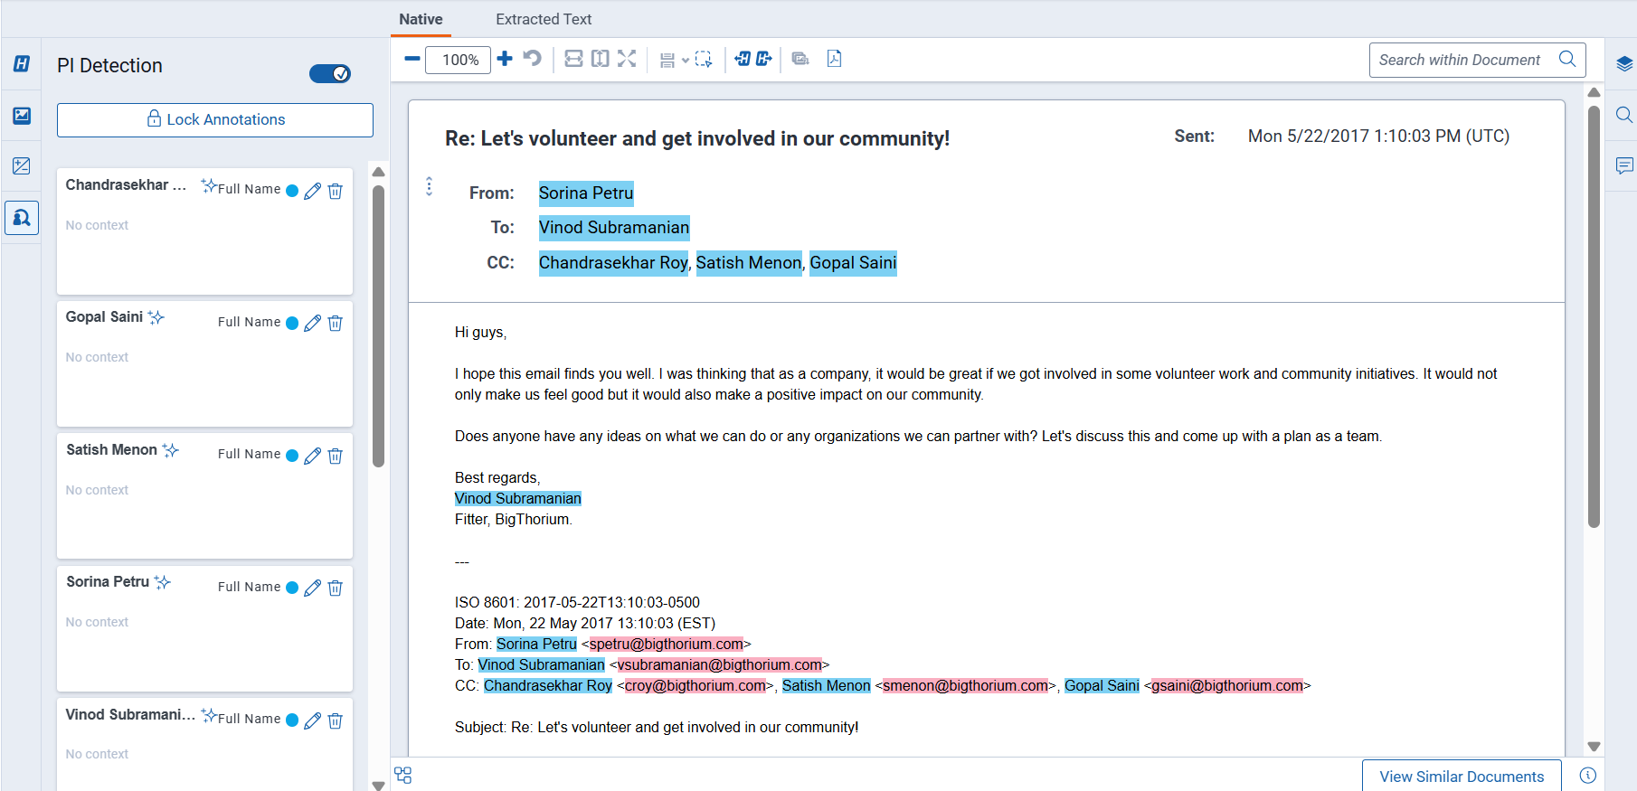The image size is (1637, 791).
Task: Reset the document rotation arrow
Action: (533, 59)
